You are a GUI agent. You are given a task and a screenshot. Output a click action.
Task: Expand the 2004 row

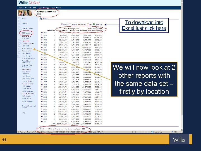[x=42, y=104]
